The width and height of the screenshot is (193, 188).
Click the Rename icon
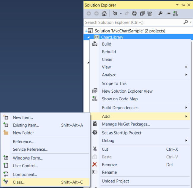95,172
